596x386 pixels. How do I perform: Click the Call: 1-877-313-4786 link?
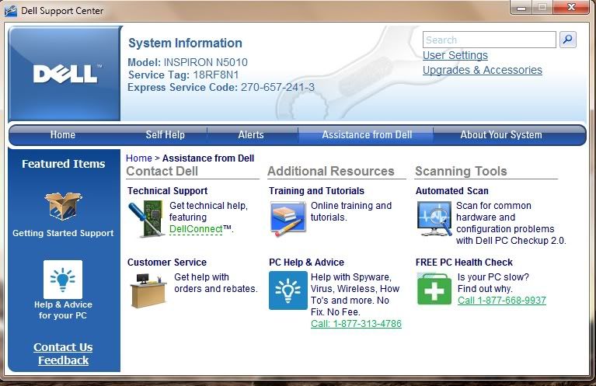click(x=356, y=324)
